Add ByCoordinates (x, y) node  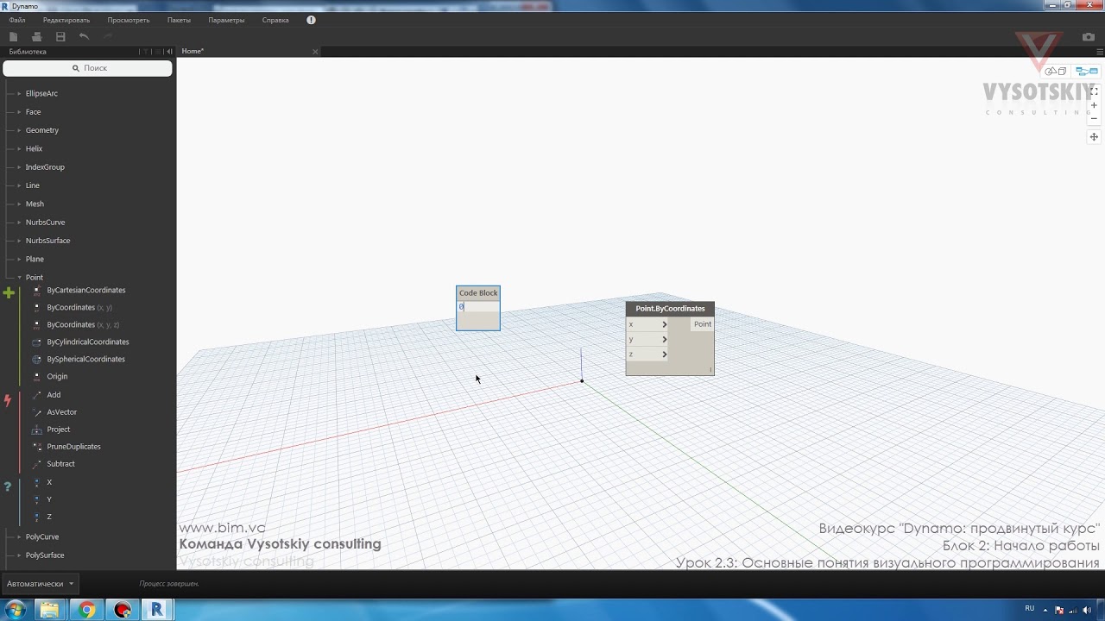tap(79, 307)
